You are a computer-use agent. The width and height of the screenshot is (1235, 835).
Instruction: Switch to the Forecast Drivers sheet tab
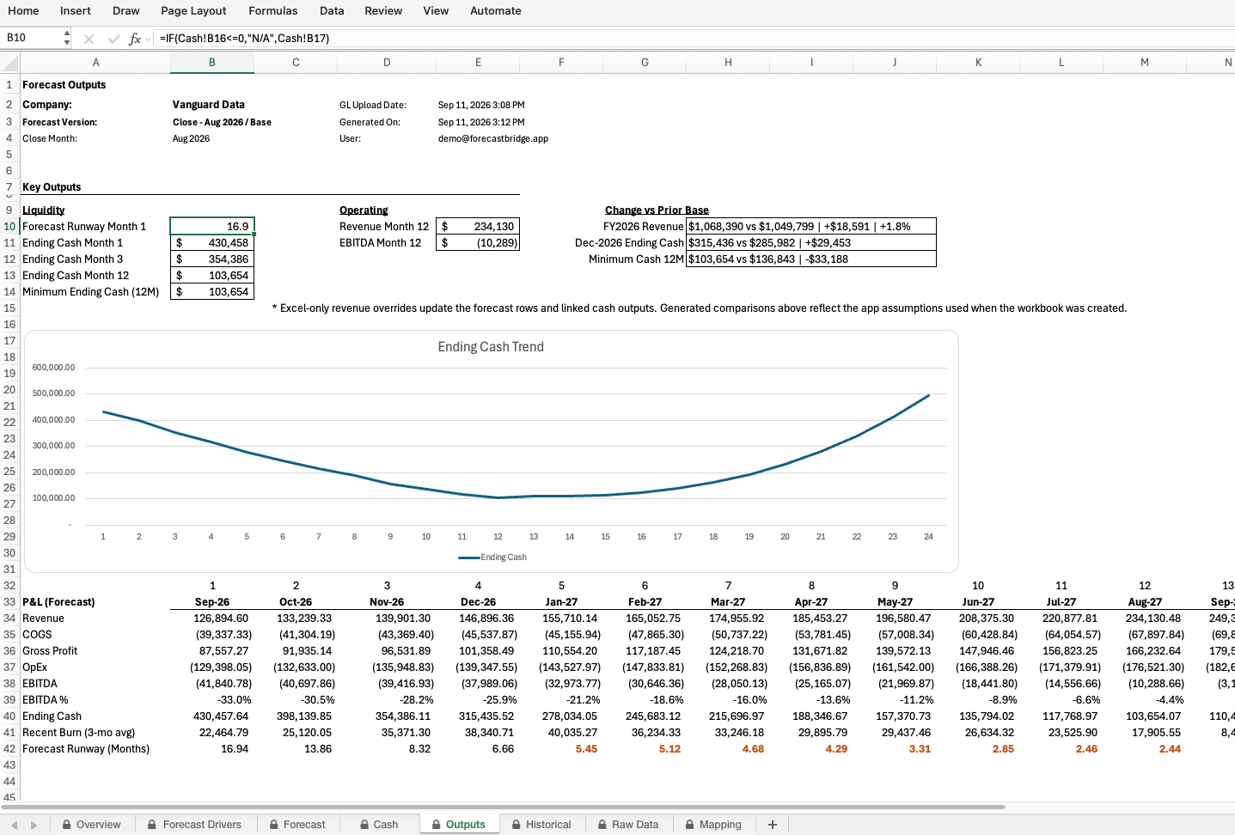pos(194,825)
